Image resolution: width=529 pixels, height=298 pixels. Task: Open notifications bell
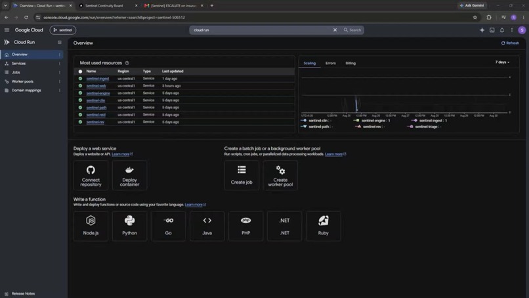coord(502,30)
